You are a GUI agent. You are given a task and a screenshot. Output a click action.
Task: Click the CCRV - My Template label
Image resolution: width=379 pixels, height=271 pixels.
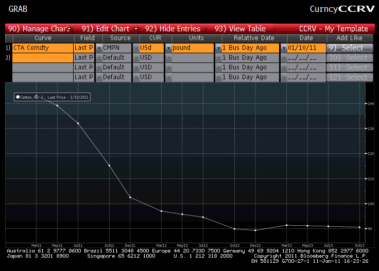334,29
